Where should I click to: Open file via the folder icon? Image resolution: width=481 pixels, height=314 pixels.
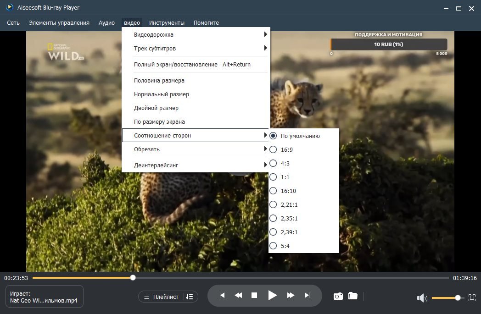(353, 296)
